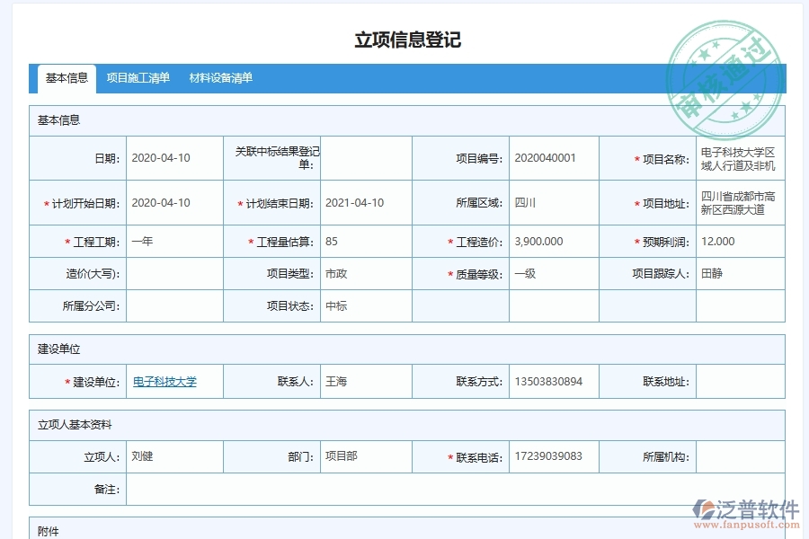Click the 关联中标结果登记单 field

(x=360, y=157)
